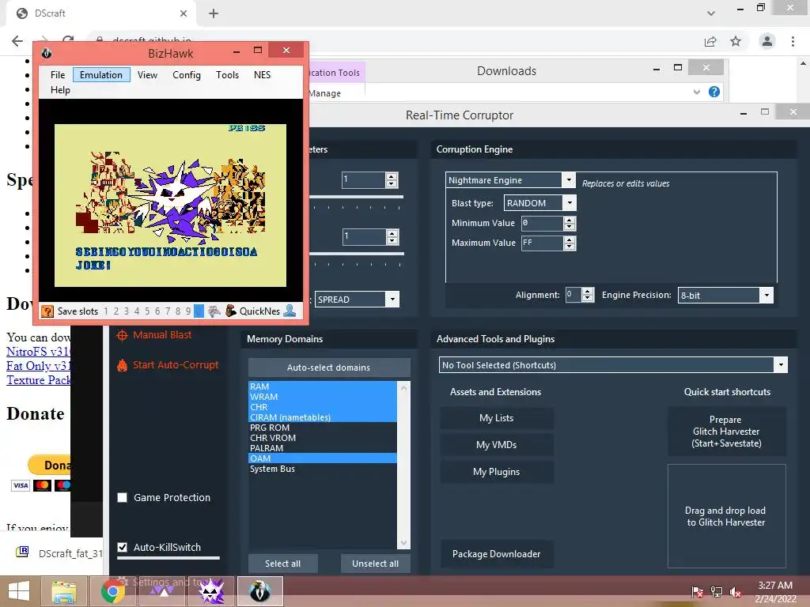This screenshot has width=810, height=607.
Task: Open Google Chrome from the taskbar
Action: [x=112, y=591]
